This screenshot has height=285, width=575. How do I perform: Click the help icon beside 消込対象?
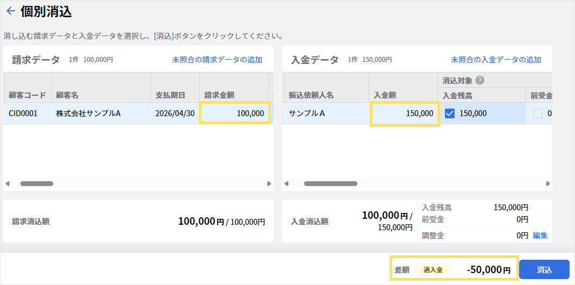479,80
